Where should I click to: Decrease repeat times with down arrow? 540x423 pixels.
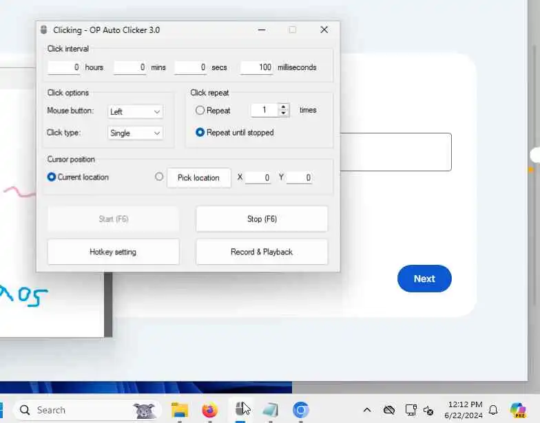(x=283, y=113)
